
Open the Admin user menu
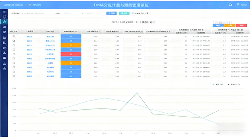[242, 5]
